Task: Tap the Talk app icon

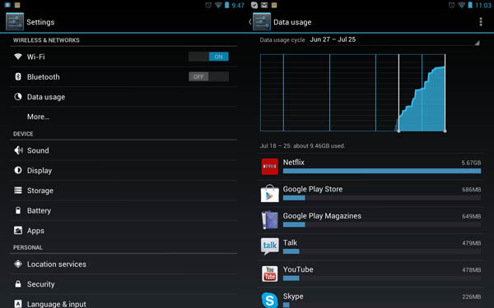Action: coord(270,246)
